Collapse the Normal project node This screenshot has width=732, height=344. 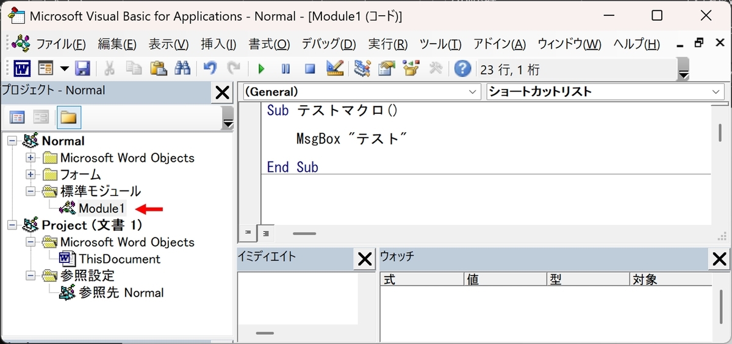13,141
